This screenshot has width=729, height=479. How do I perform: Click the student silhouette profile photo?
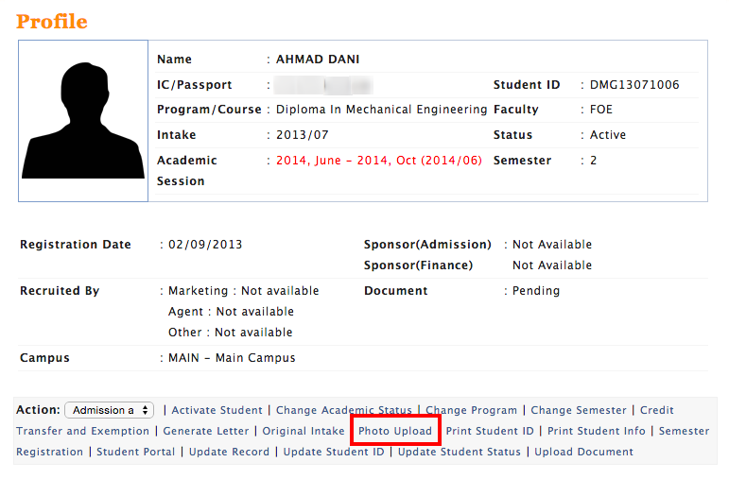click(x=83, y=121)
